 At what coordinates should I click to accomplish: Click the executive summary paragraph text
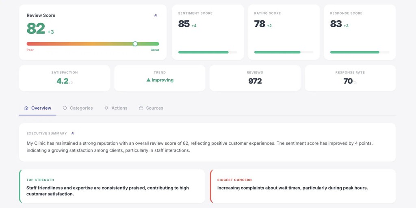pyautogui.click(x=200, y=147)
